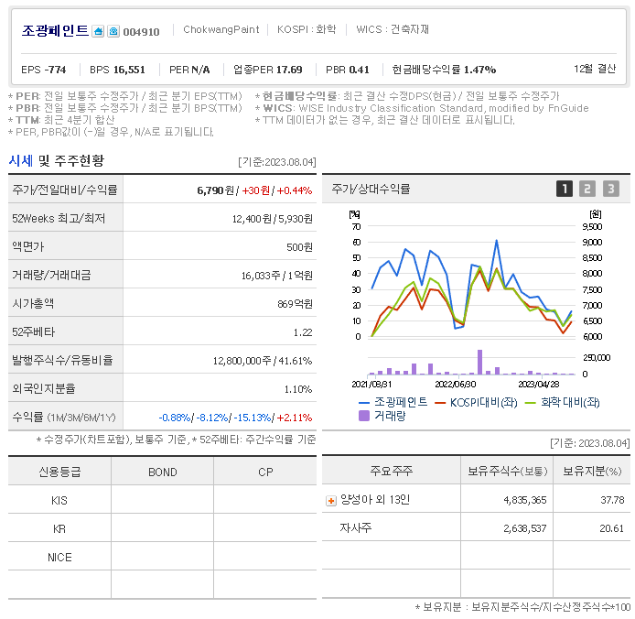This screenshot has width=635, height=619.
Task: Click the EPS -774 value
Action: 43,70
